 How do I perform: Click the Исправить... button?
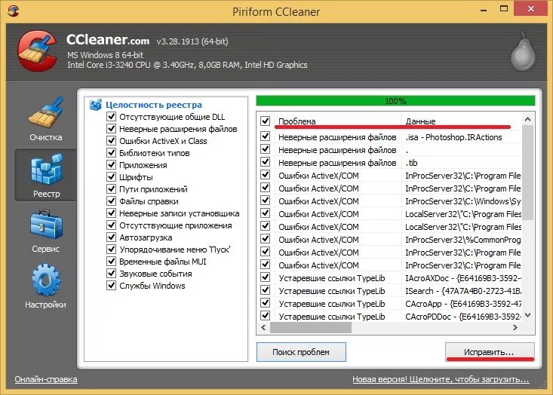coord(490,352)
